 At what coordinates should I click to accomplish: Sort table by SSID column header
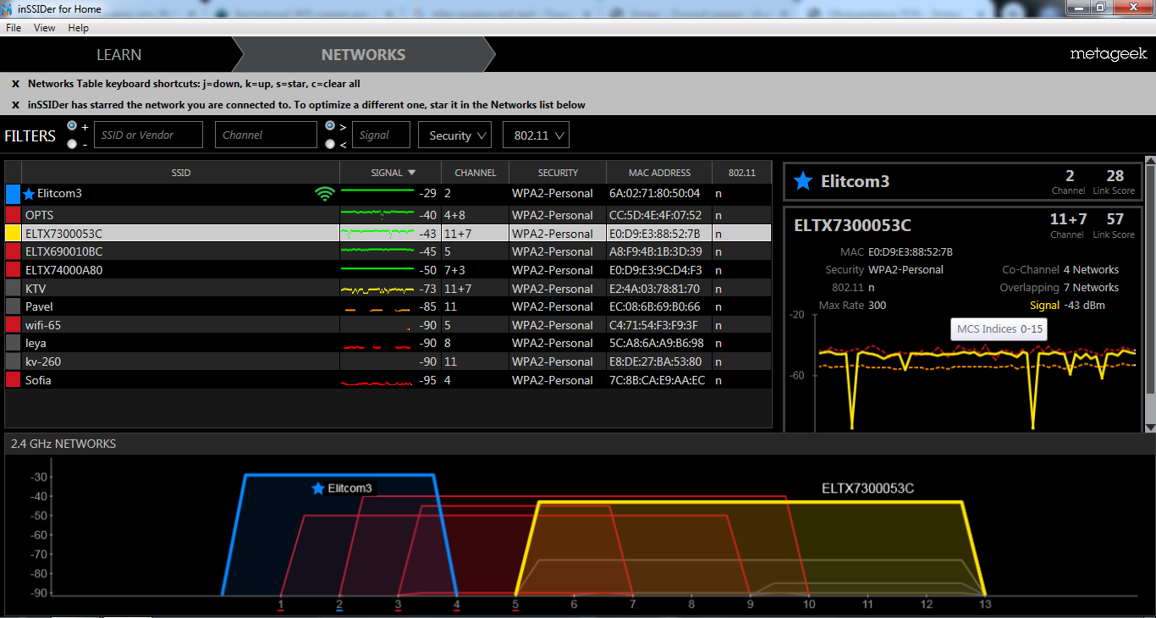pyautogui.click(x=180, y=173)
